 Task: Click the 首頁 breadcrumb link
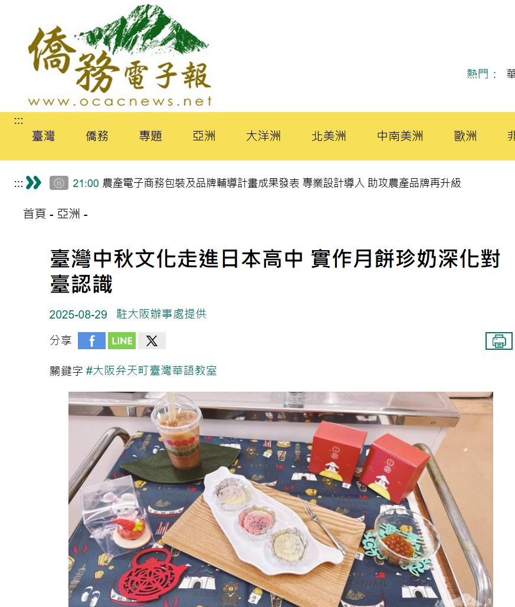click(x=34, y=214)
